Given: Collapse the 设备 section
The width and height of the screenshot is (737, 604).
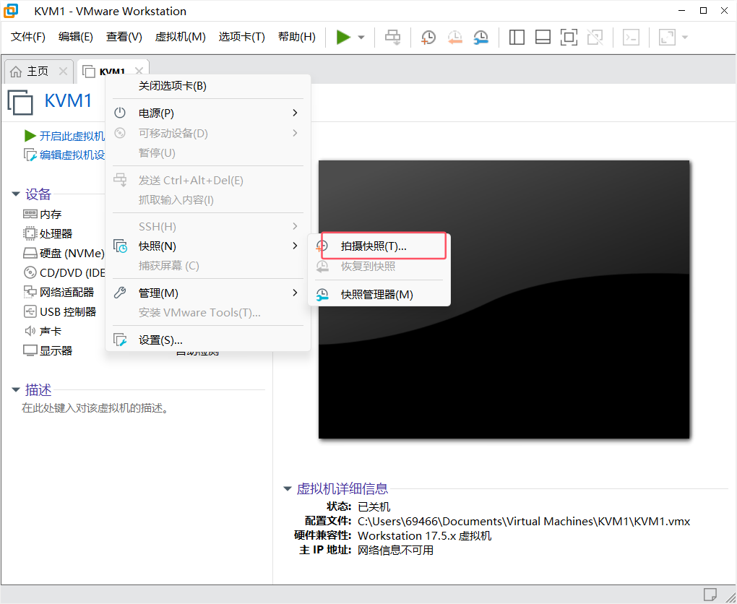Looking at the screenshot, I should tap(15, 194).
